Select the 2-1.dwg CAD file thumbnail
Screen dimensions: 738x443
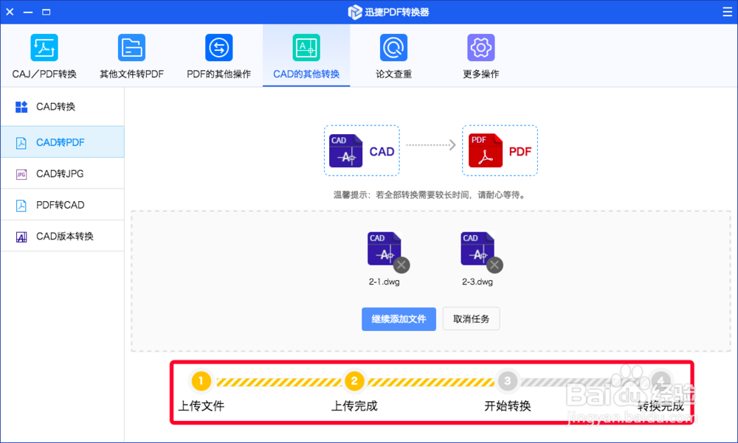click(384, 249)
